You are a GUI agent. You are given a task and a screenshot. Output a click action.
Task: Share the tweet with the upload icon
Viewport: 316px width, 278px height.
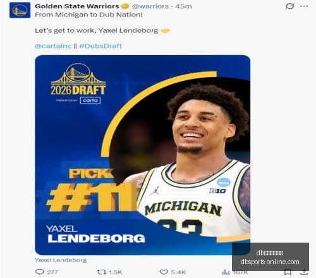(304, 272)
